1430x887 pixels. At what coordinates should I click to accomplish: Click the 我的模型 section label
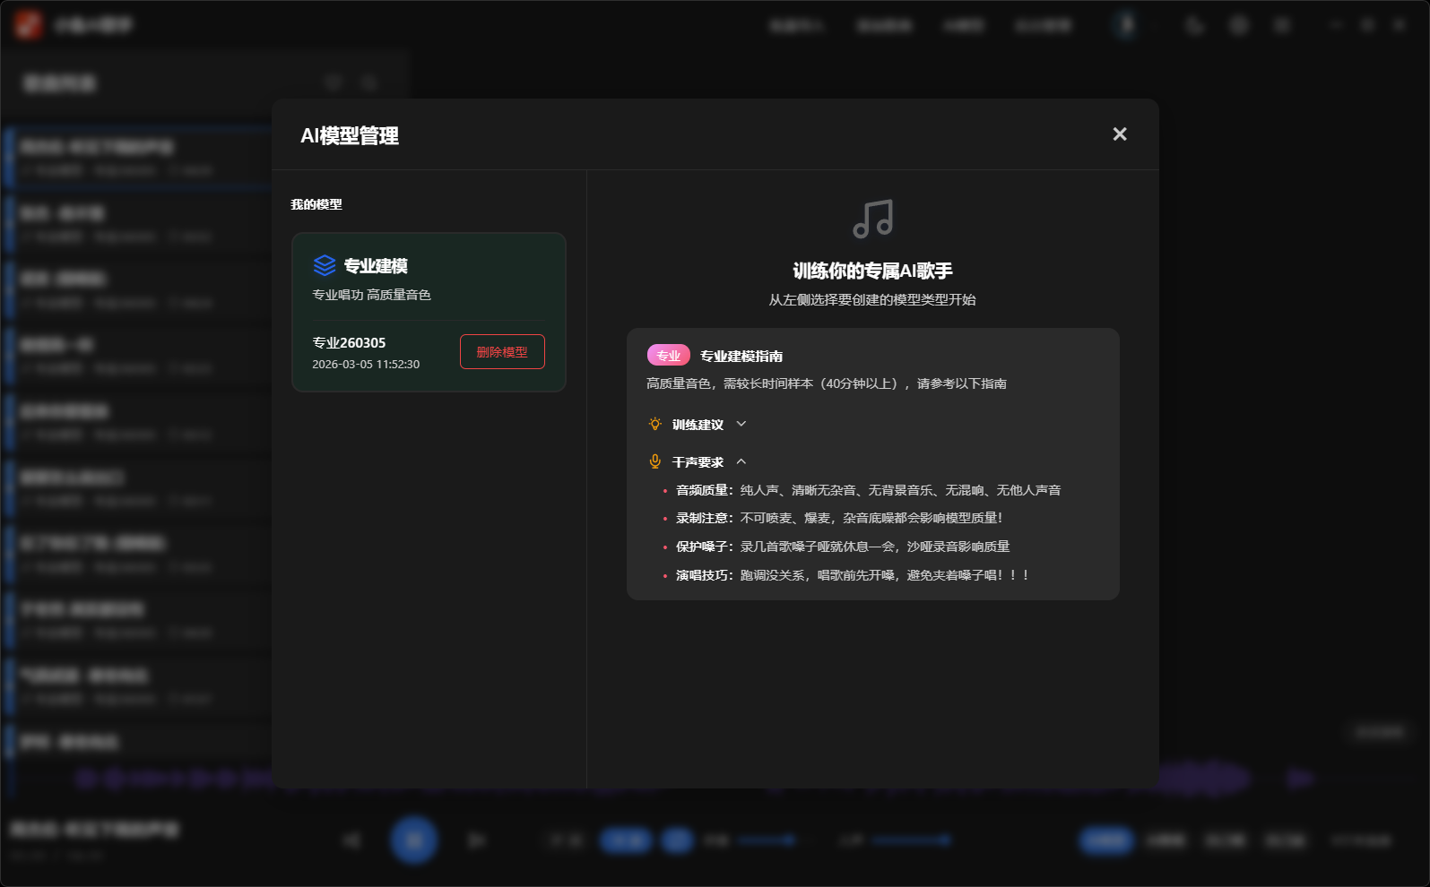[x=316, y=204]
